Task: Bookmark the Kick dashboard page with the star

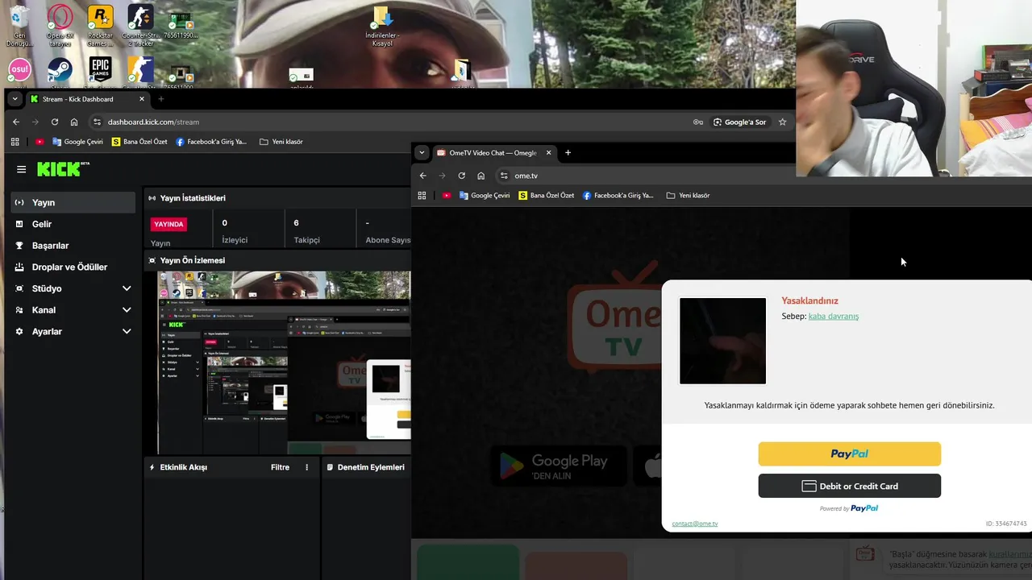Action: (782, 122)
